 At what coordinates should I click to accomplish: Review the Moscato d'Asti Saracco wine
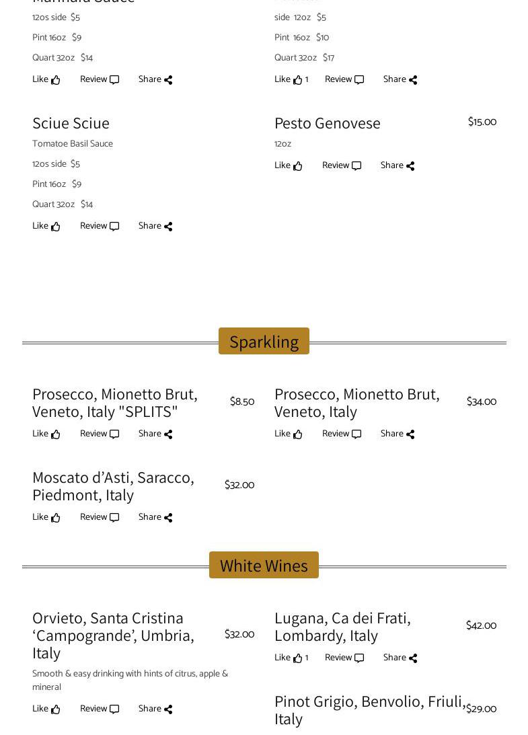coord(100,518)
